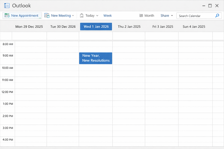This screenshot has height=149, width=224.
Task: Click the Today clipboard icon
Action: point(82,16)
